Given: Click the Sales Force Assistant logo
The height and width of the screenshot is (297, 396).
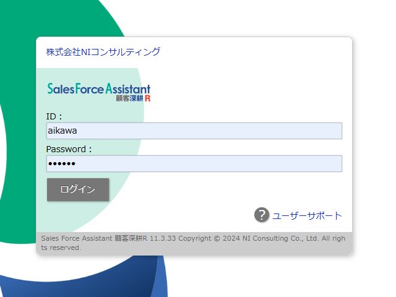Looking at the screenshot, I should 99,92.
